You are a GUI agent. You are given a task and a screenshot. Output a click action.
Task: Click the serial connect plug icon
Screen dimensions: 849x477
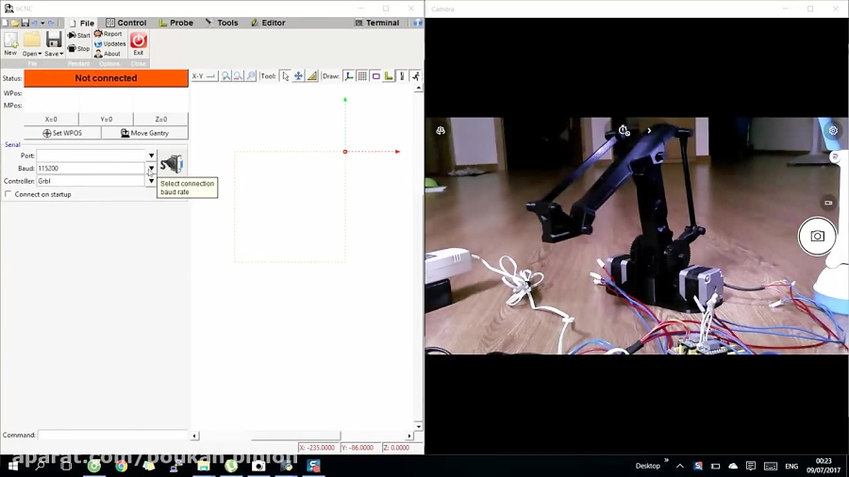point(172,163)
